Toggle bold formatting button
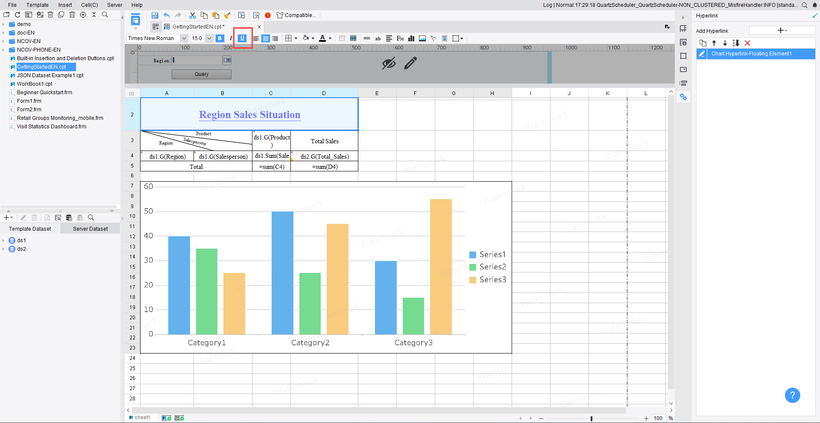Image resolution: width=820 pixels, height=423 pixels. click(x=220, y=38)
